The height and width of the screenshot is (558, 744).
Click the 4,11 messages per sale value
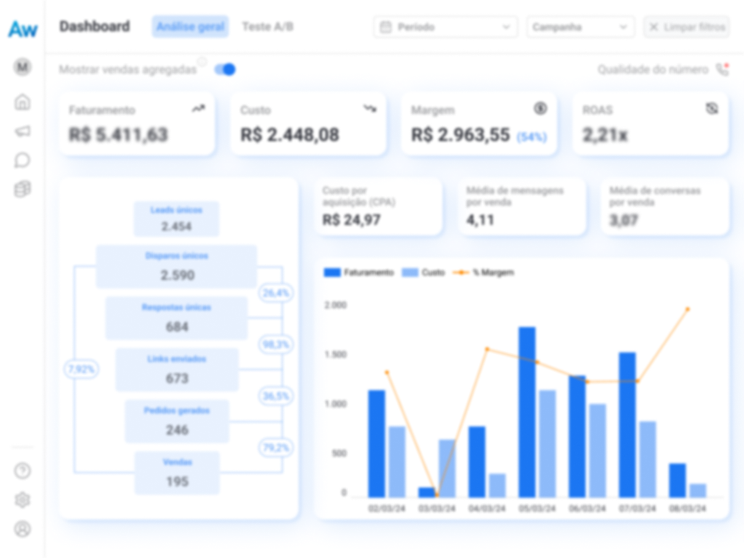(480, 219)
